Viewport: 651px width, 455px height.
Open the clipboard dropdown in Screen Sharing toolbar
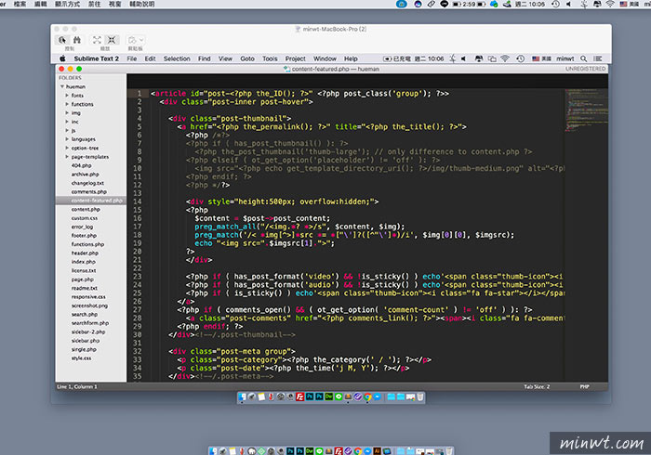pos(136,40)
